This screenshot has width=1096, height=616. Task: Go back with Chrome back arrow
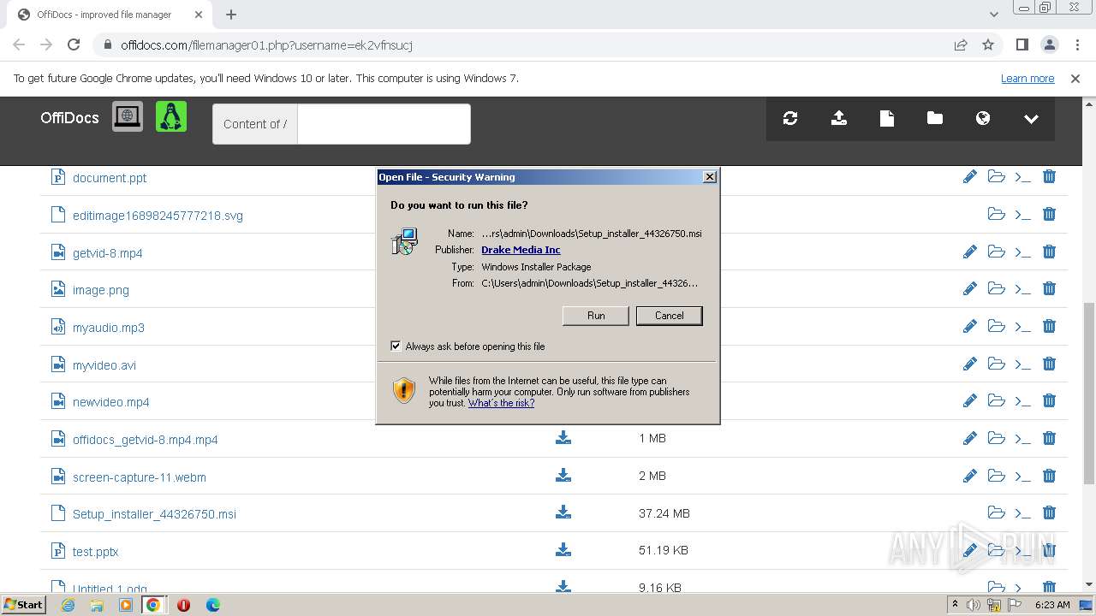19,44
